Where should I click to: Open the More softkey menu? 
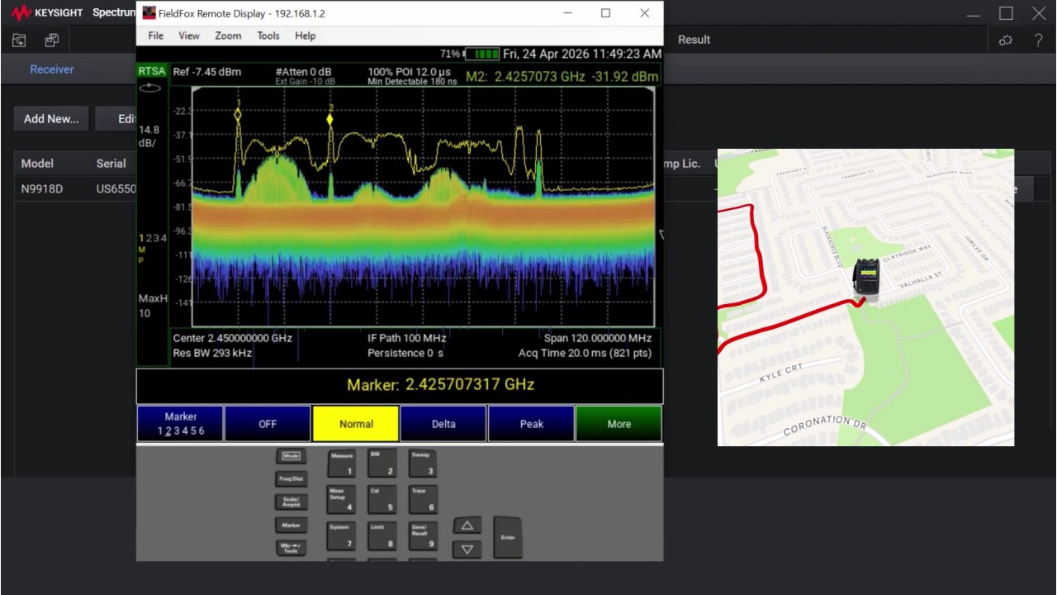619,424
